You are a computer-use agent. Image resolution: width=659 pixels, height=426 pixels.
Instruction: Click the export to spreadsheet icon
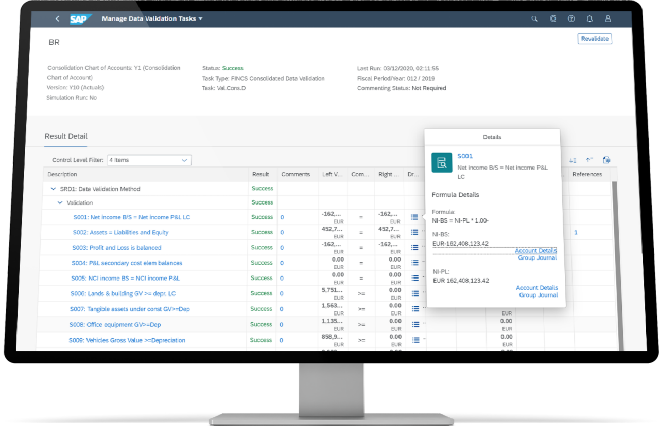pos(606,160)
